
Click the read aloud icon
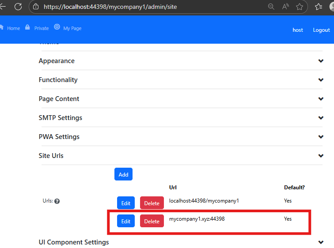click(x=285, y=7)
